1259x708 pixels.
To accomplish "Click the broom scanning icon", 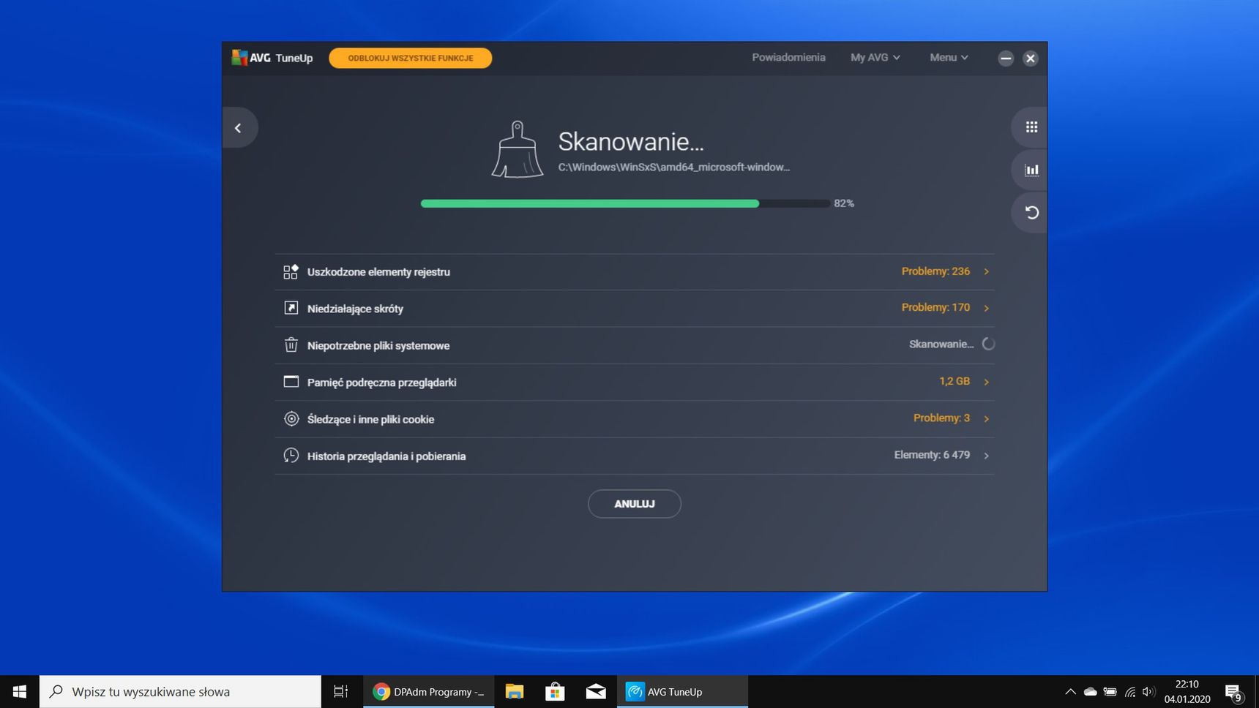I will point(518,150).
